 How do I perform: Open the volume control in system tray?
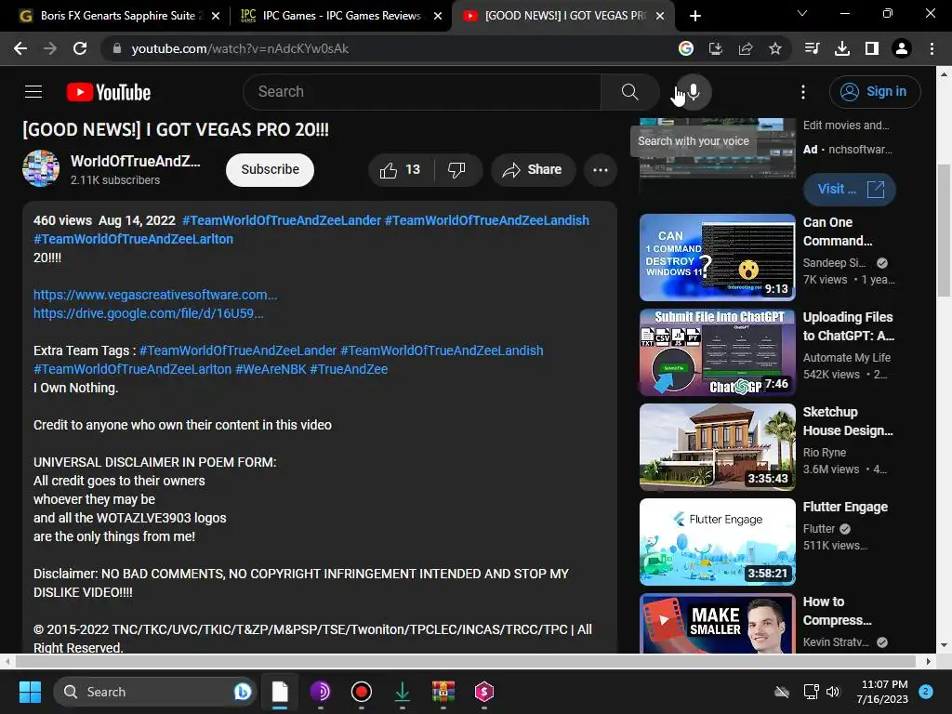(x=832, y=692)
